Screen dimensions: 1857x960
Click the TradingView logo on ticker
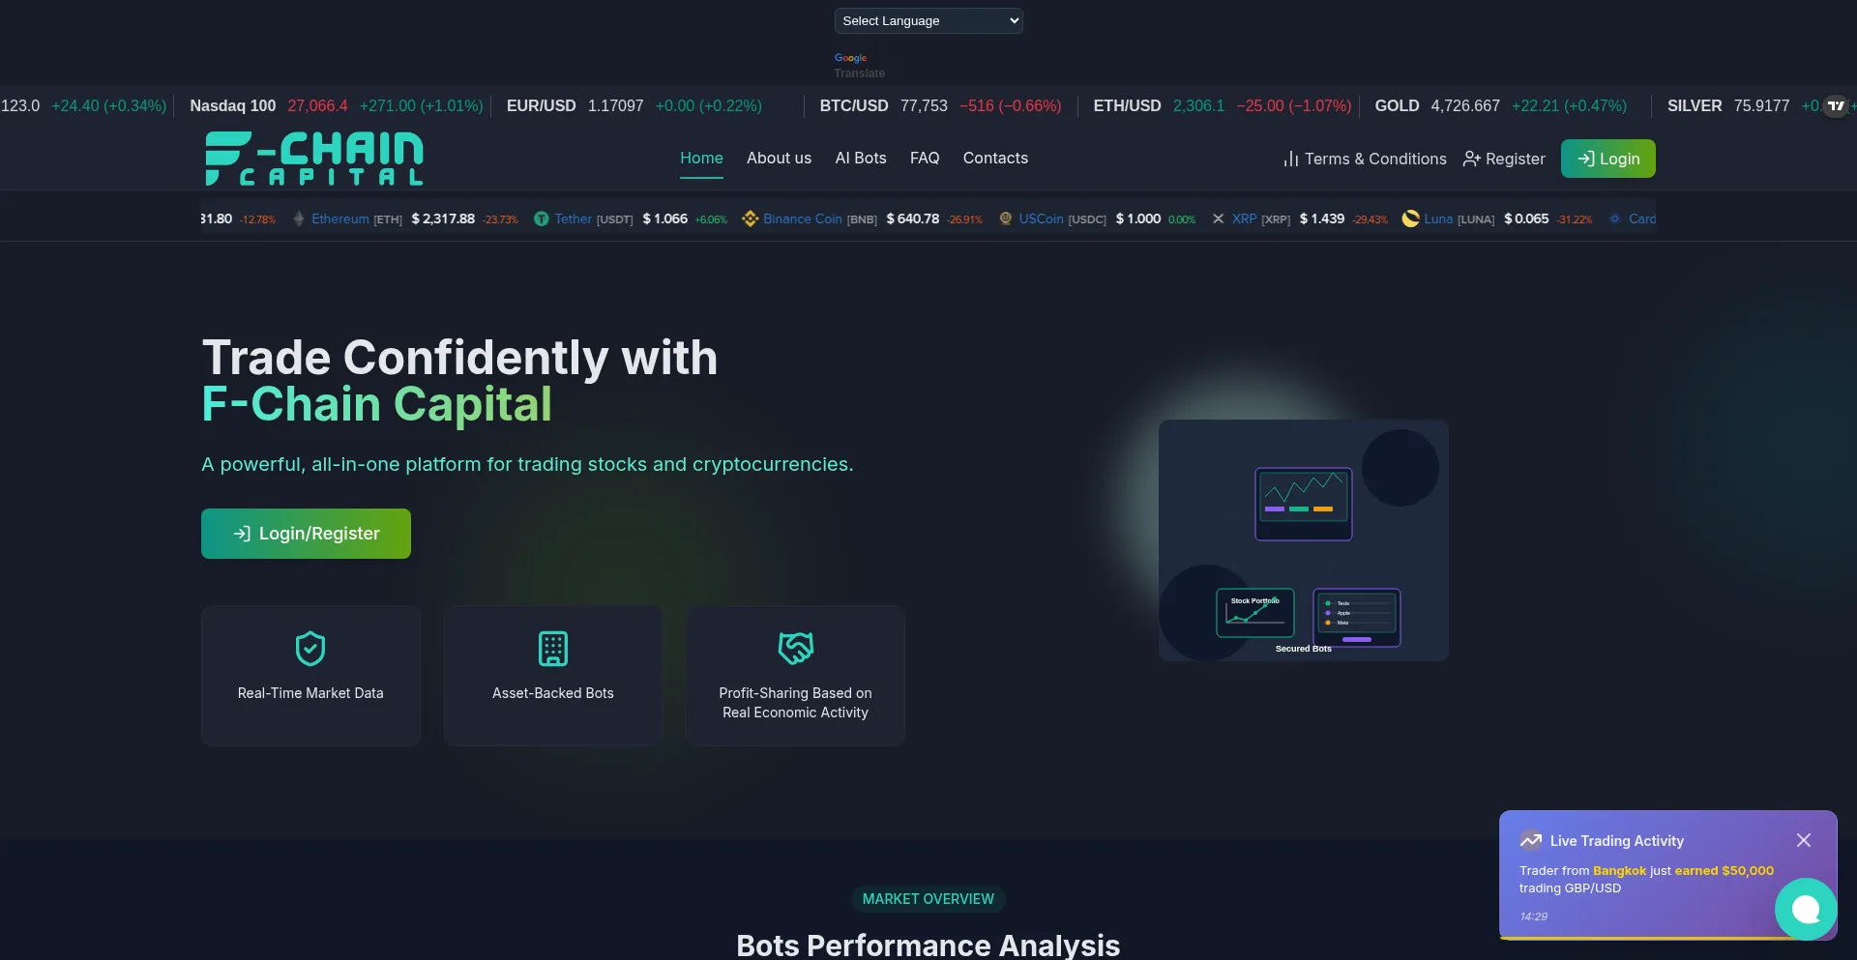coord(1836,105)
